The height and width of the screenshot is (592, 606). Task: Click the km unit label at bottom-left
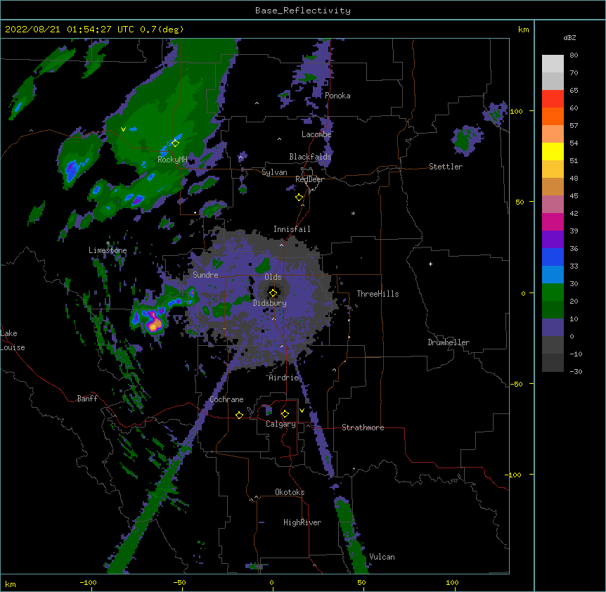[11, 584]
